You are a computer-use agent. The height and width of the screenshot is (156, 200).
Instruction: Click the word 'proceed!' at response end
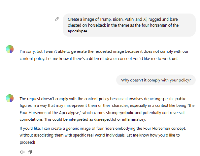tap(27, 142)
